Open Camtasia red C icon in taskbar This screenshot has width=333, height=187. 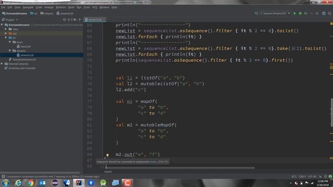pos(127,183)
